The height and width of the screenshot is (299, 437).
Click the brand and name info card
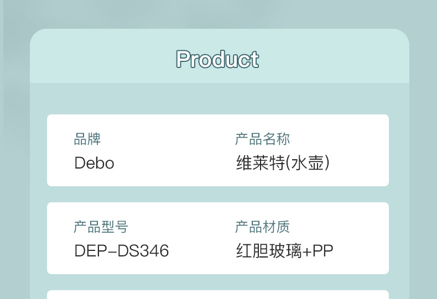click(x=218, y=150)
